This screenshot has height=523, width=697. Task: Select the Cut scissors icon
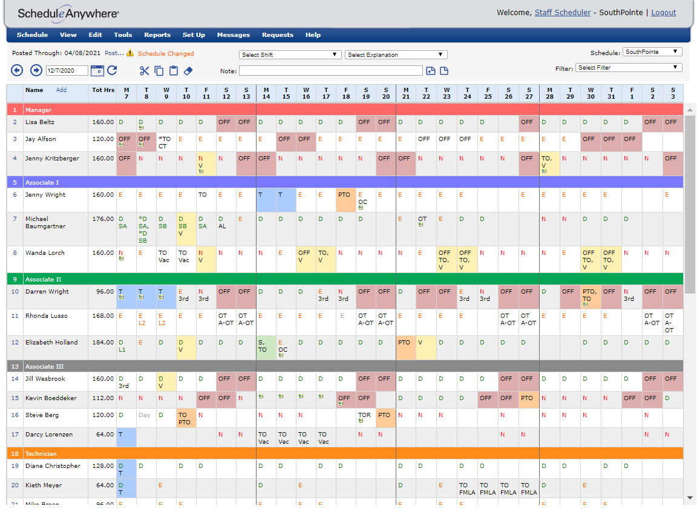(x=144, y=71)
